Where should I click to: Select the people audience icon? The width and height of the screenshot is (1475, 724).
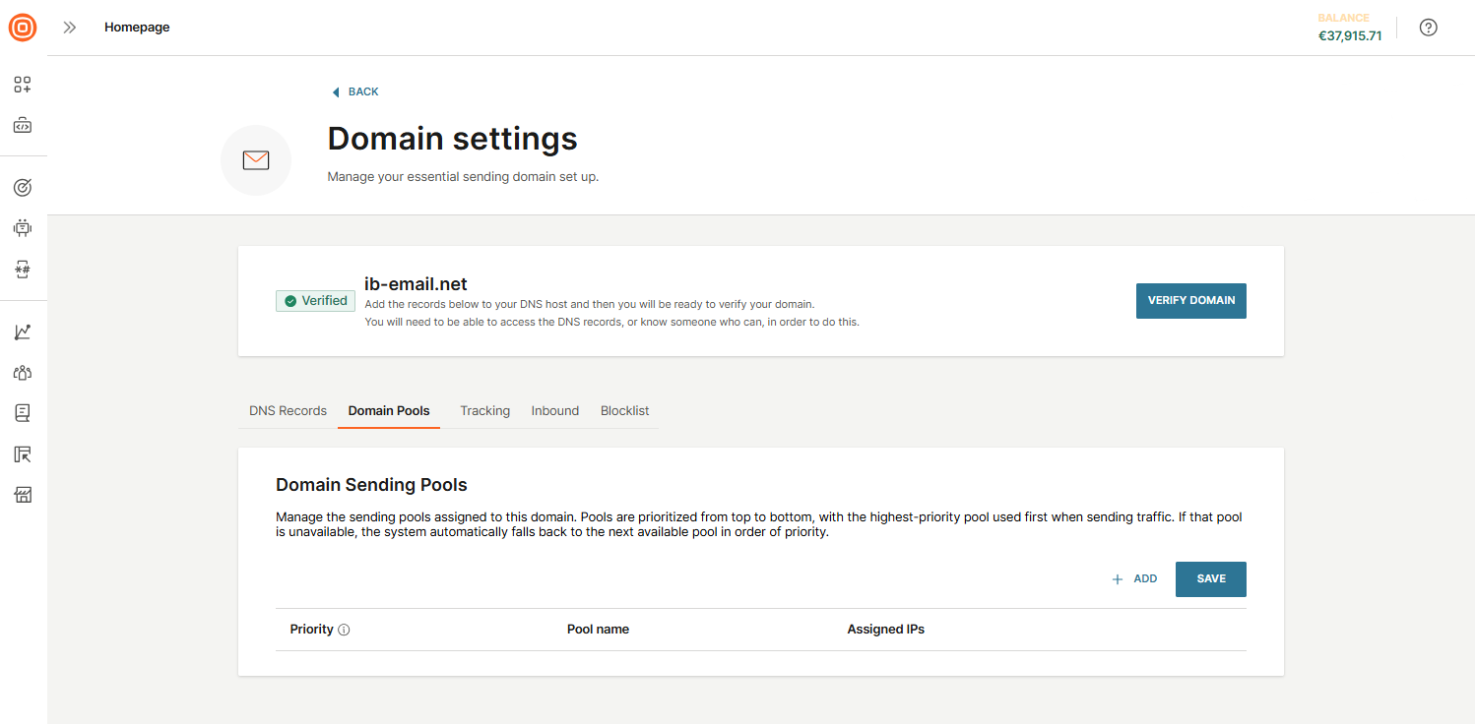tap(22, 372)
